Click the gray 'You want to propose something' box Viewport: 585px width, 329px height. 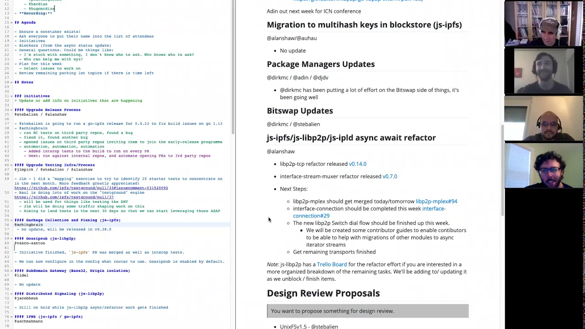pos(367,311)
